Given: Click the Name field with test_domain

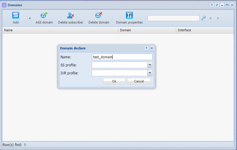Looking at the screenshot, I should tap(122, 57).
